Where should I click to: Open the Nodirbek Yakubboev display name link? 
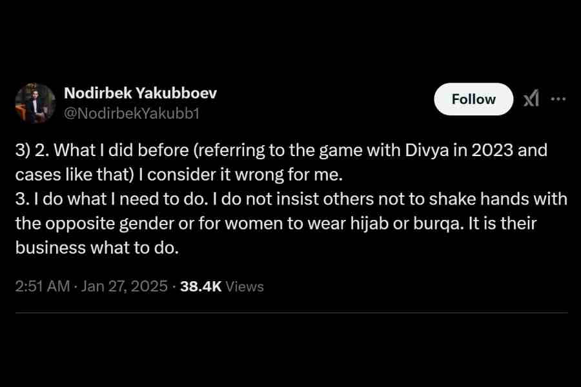140,93
